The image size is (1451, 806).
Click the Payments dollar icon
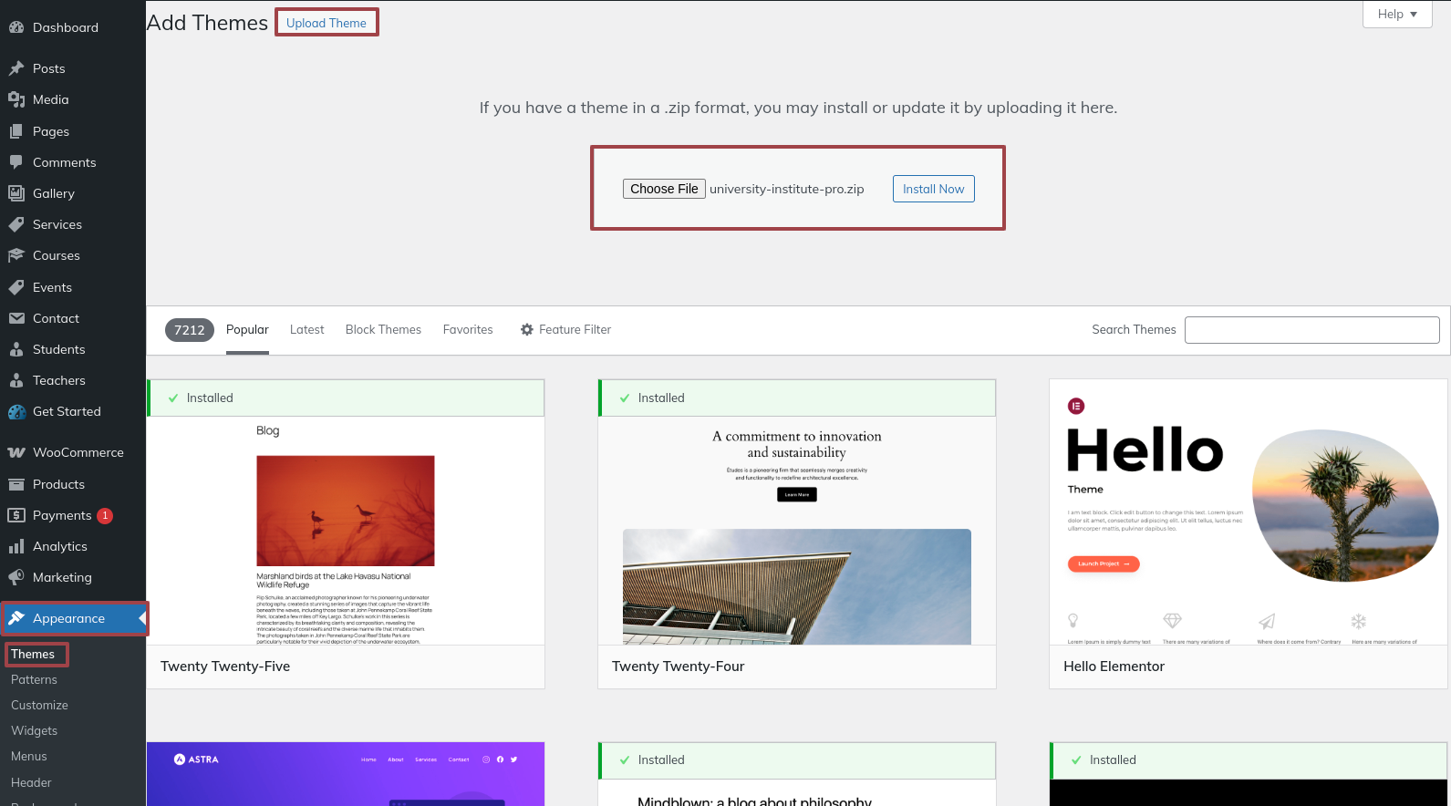16,515
